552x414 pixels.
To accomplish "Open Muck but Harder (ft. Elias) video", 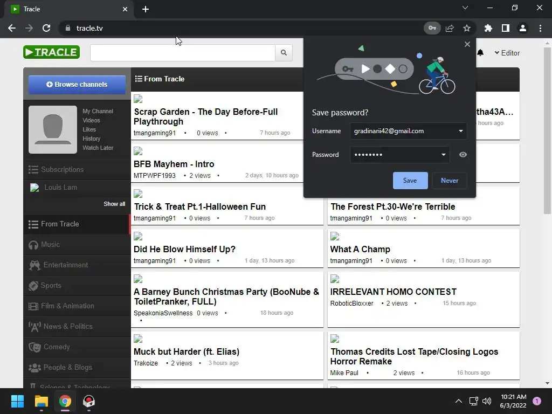I will 187,351.
